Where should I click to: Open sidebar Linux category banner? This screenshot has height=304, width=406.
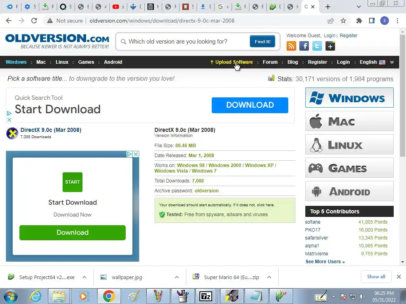coord(349,144)
